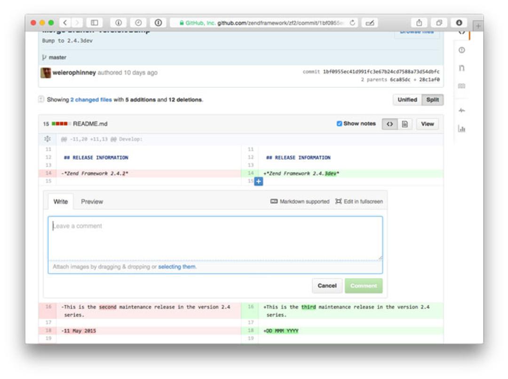508x379 pixels.
Task: Click the master branch label
Action: (x=57, y=57)
